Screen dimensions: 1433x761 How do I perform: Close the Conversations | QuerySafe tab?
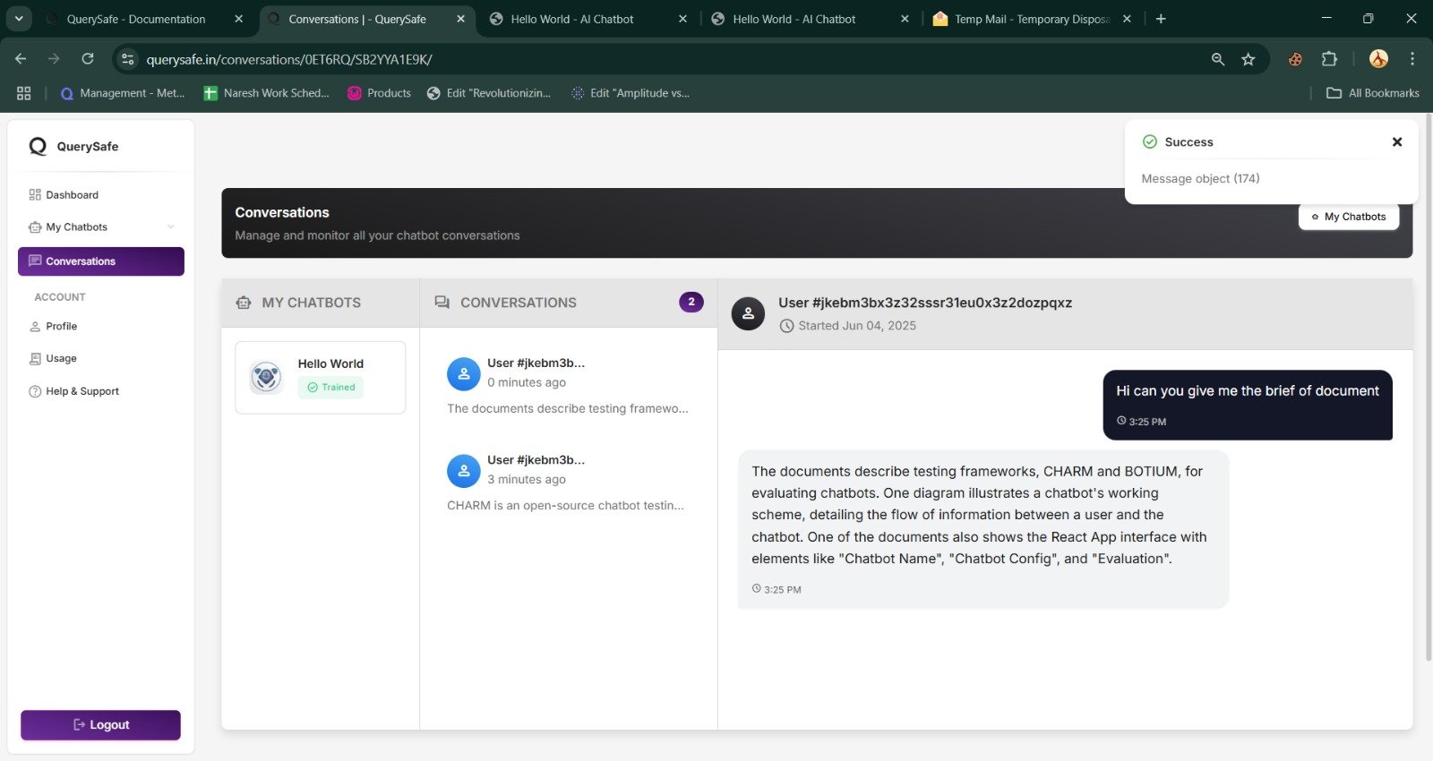[x=460, y=19]
